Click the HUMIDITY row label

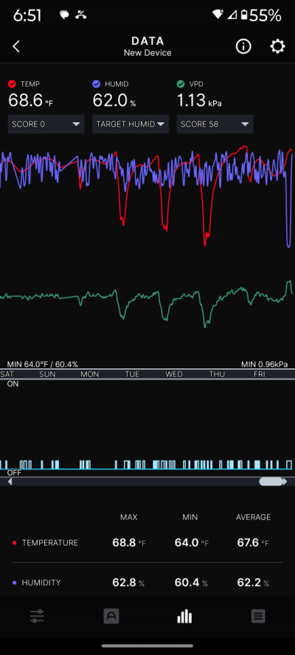(x=41, y=583)
